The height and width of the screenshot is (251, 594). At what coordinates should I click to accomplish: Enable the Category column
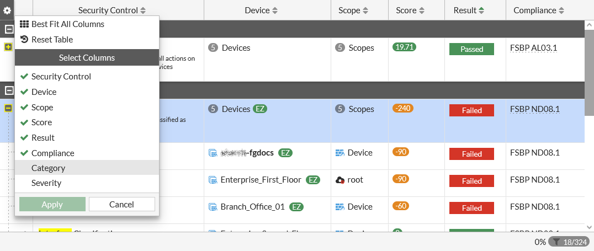48,168
